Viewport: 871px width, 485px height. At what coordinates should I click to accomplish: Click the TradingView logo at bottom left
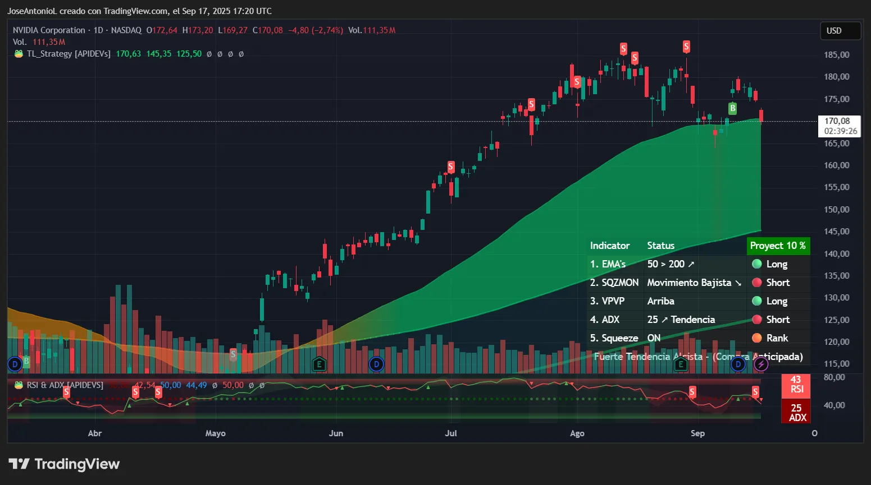[x=63, y=464]
